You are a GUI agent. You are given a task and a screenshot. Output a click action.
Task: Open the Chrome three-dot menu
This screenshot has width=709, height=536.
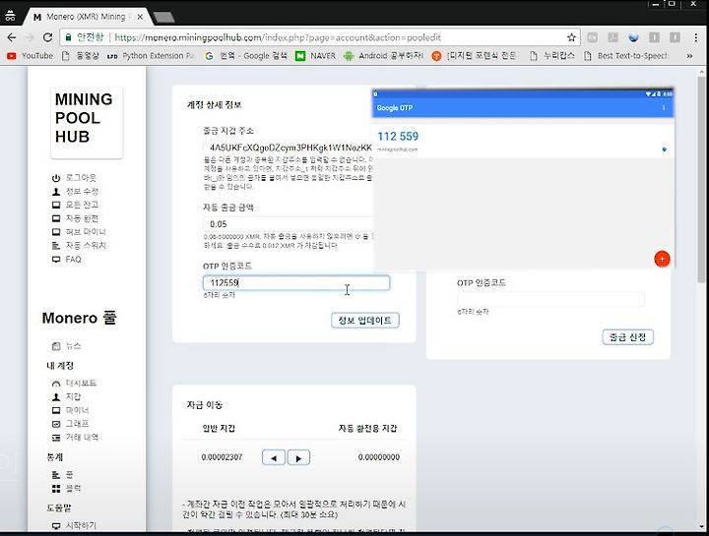[x=696, y=37]
